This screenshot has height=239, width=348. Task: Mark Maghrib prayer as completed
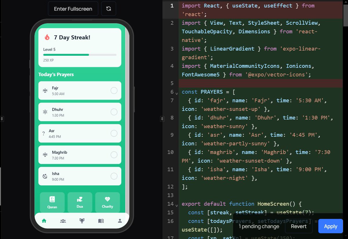(x=114, y=155)
